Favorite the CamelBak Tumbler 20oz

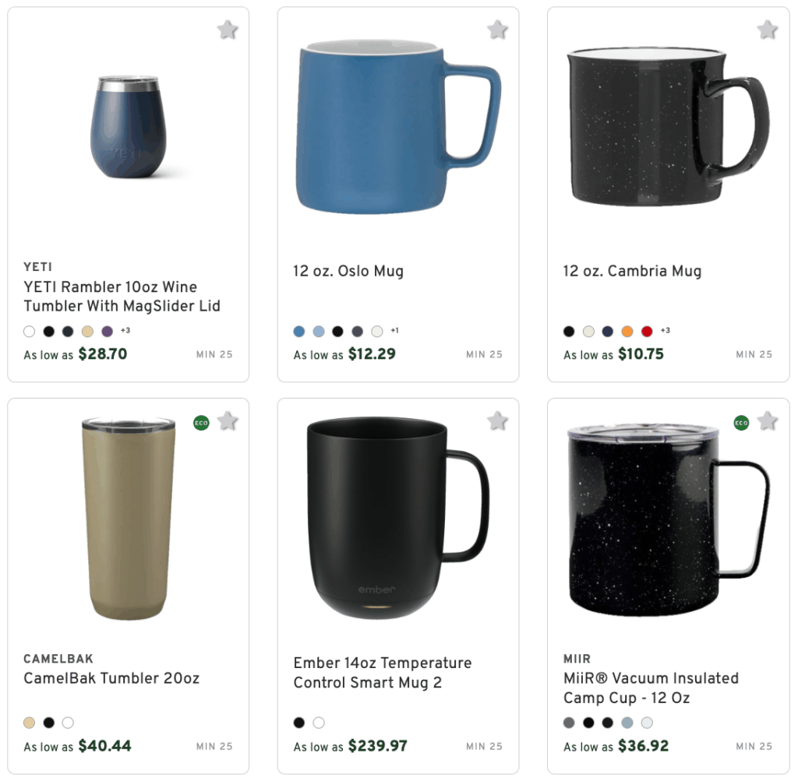tap(227, 421)
